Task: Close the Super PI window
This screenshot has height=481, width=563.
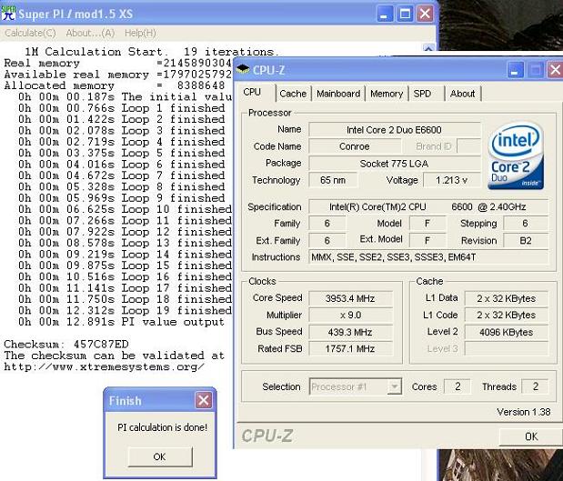Action: click(x=425, y=15)
